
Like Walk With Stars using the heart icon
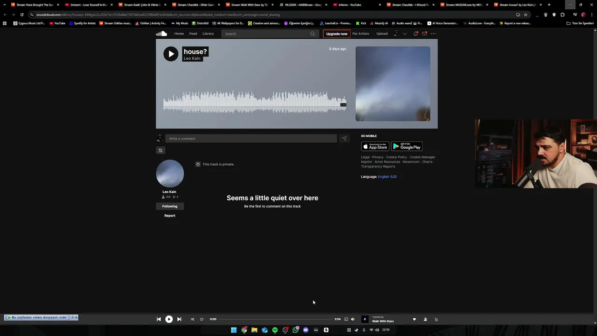(414, 319)
